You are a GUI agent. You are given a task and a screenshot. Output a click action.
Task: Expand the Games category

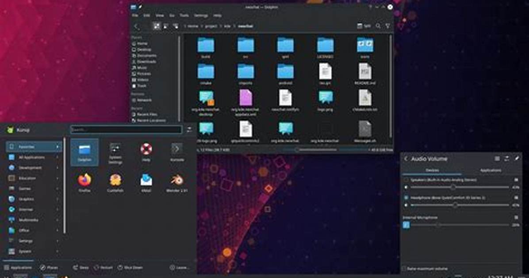pyautogui.click(x=34, y=189)
